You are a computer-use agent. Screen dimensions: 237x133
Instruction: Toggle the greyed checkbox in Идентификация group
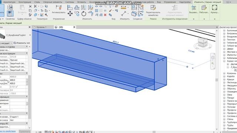[x=11, y=110]
